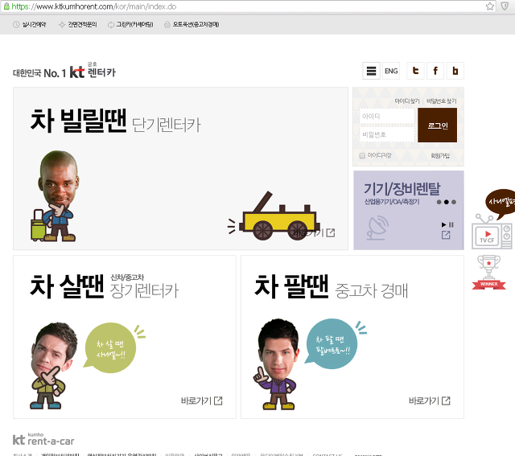Click 바로가기 in 차 살땐 panel
Image resolution: width=515 pixels, height=456 pixels.
[202, 401]
